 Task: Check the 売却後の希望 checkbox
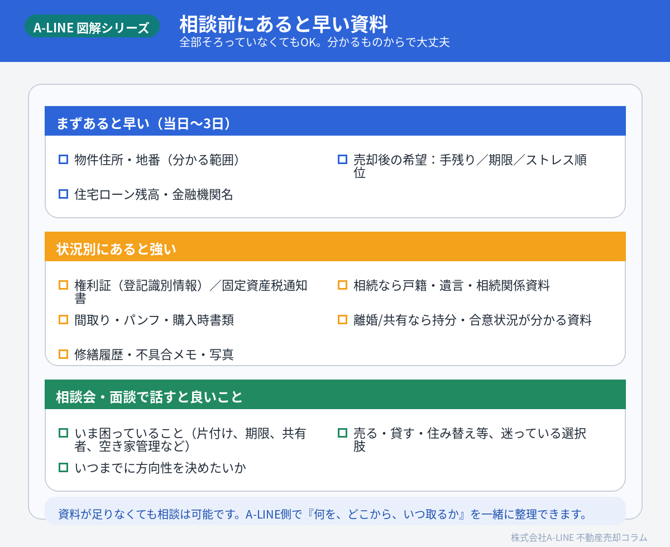click(343, 160)
